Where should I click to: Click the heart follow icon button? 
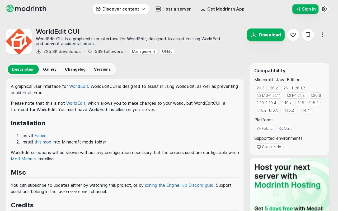pyautogui.click(x=293, y=35)
